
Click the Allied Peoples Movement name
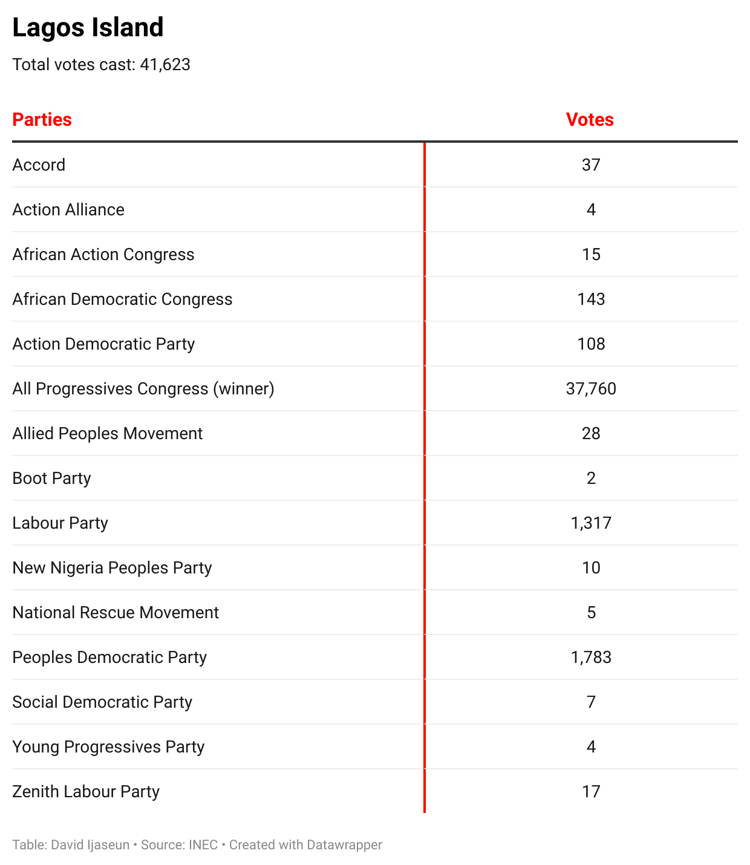(x=108, y=434)
